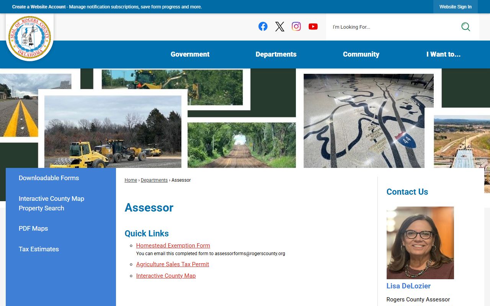Screen dimensions: 490x306
Task: Click the search magnifier icon
Action: 465,27
